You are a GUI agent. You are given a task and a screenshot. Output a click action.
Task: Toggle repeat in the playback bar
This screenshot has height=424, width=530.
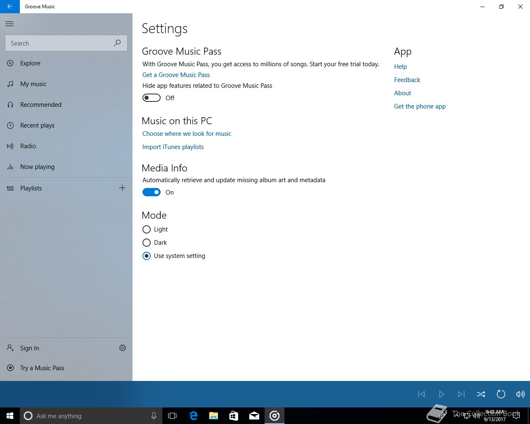(x=501, y=394)
